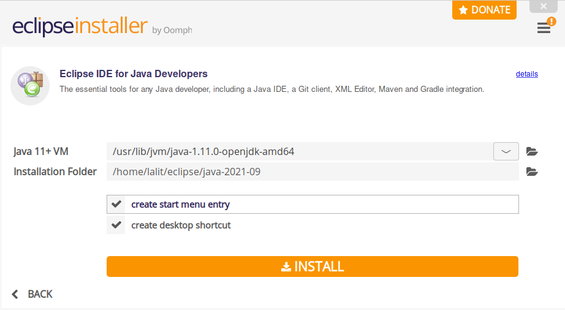The image size is (565, 310).
Task: Click the Eclipse Java package icon
Action: pos(30,86)
